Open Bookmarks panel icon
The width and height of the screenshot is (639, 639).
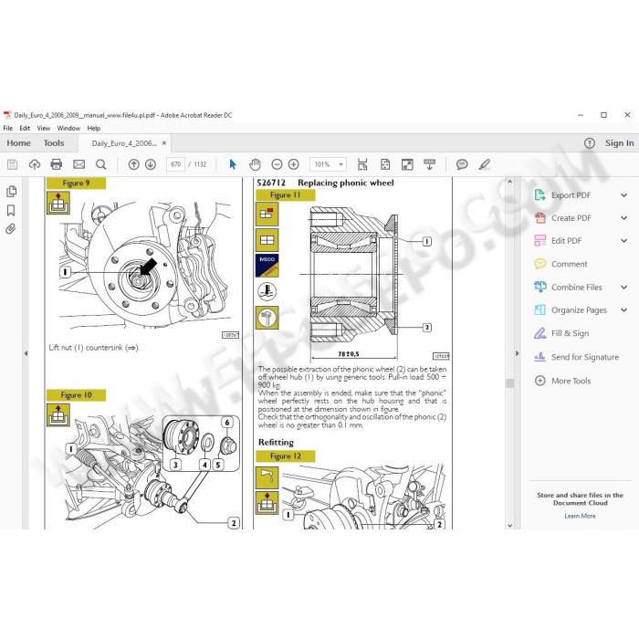(11, 210)
